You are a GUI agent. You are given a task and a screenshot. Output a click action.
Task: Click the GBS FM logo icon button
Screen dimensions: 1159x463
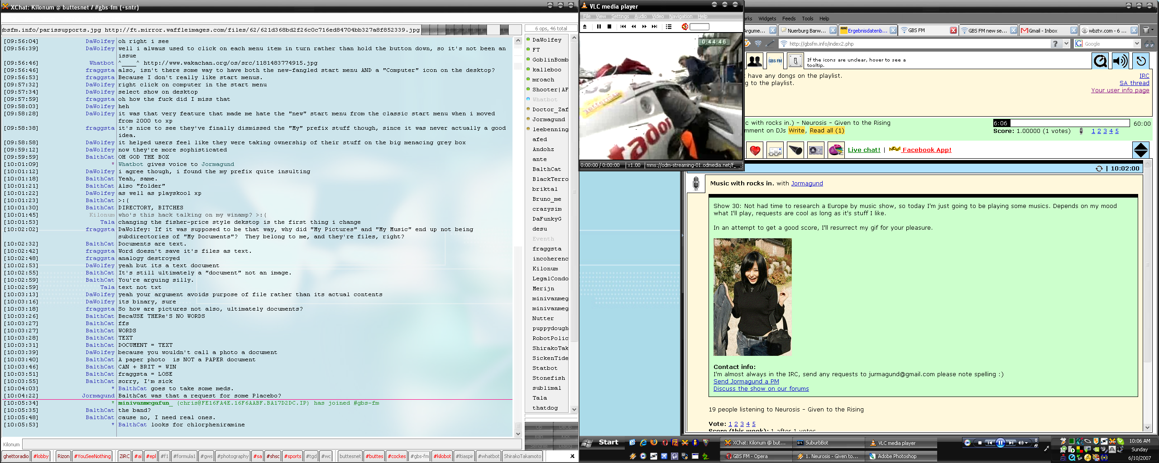pos(775,60)
